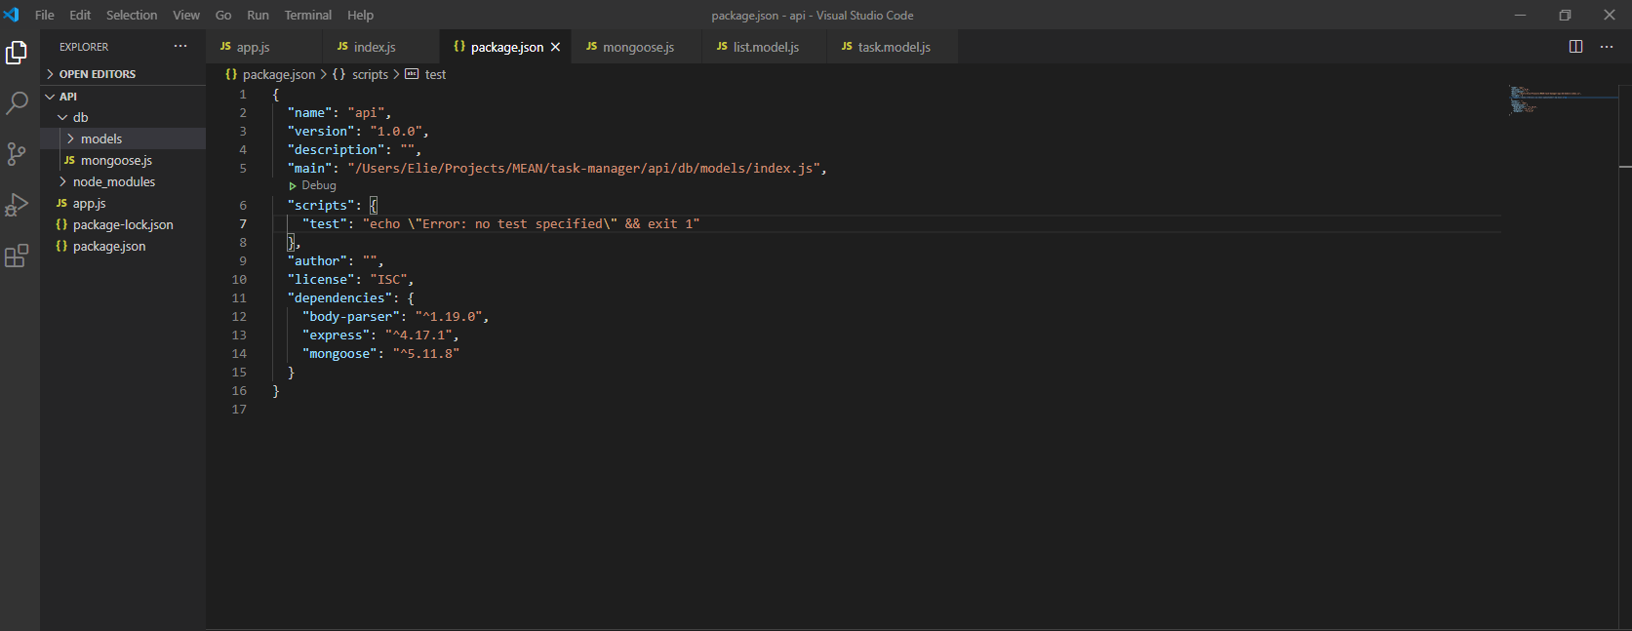Click the "body-parser" dependency line

coord(395,316)
